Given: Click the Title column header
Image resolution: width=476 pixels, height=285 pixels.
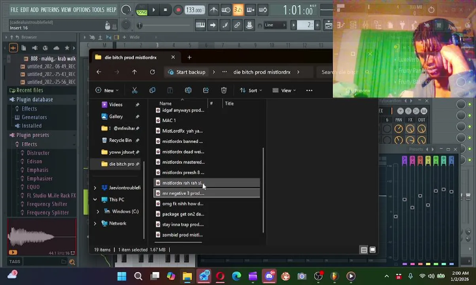Looking at the screenshot, I should (x=229, y=103).
